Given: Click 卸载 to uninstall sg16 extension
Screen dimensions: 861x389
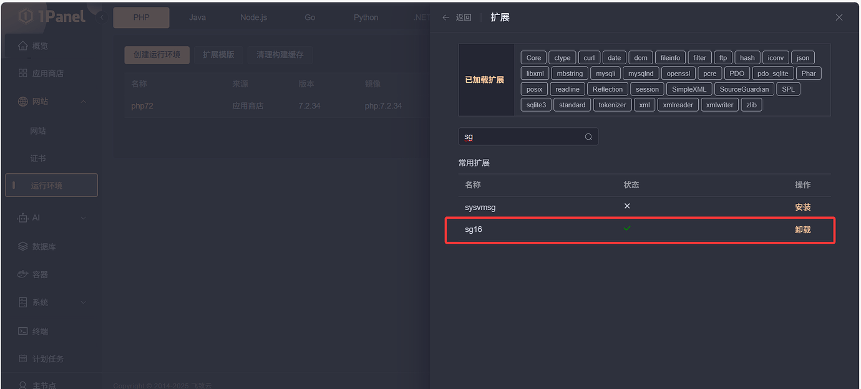Looking at the screenshot, I should coord(803,229).
